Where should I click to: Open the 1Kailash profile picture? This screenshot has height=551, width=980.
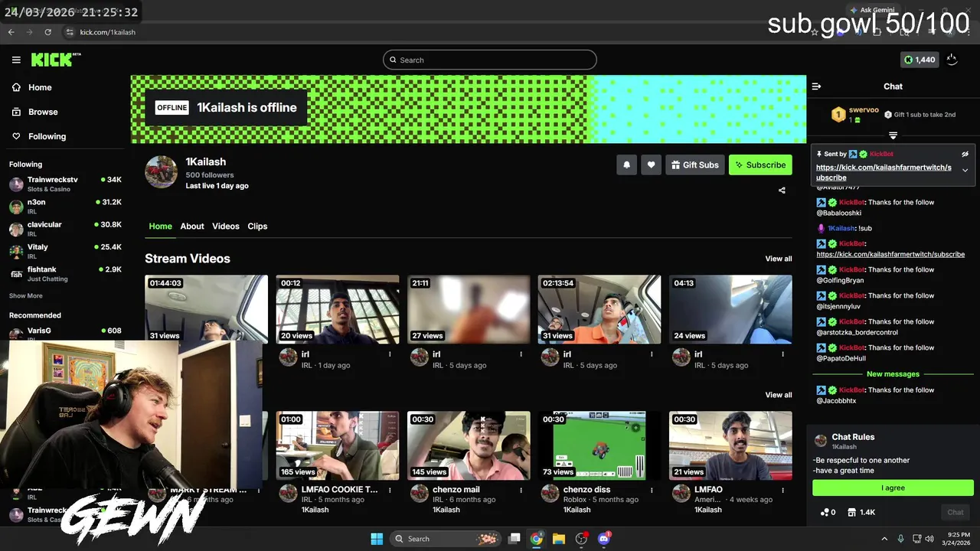pos(162,172)
